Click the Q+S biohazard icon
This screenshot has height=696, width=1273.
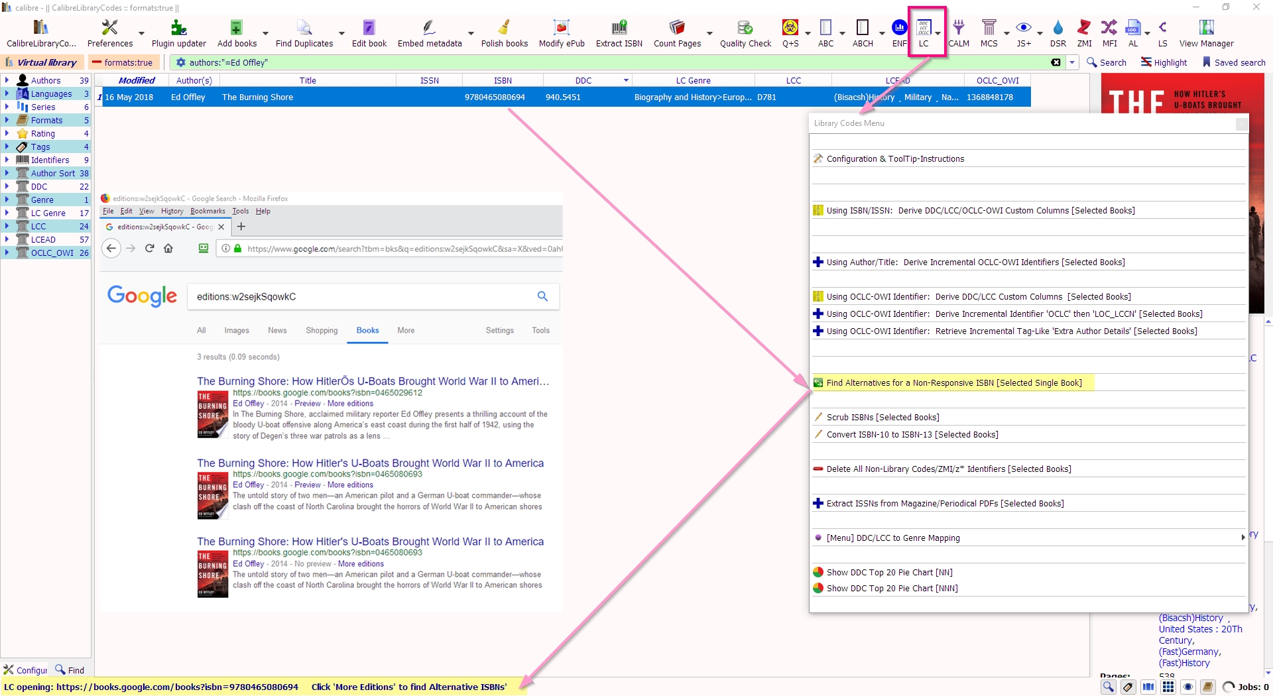pos(790,33)
